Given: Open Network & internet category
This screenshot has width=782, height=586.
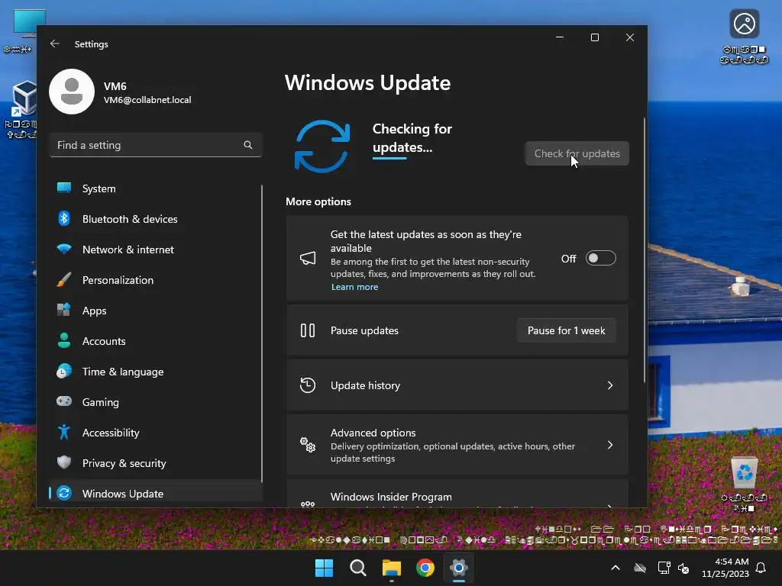Looking at the screenshot, I should pyautogui.click(x=156, y=250).
